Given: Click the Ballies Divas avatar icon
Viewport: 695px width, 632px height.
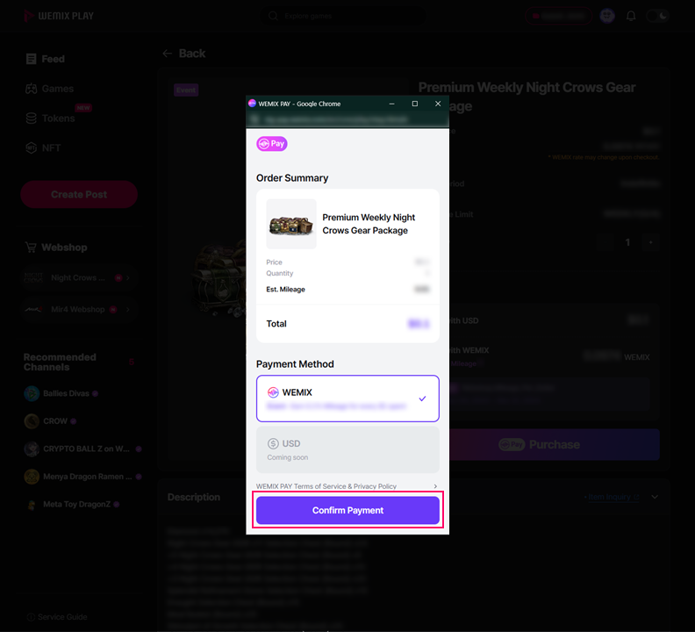Looking at the screenshot, I should point(32,393).
